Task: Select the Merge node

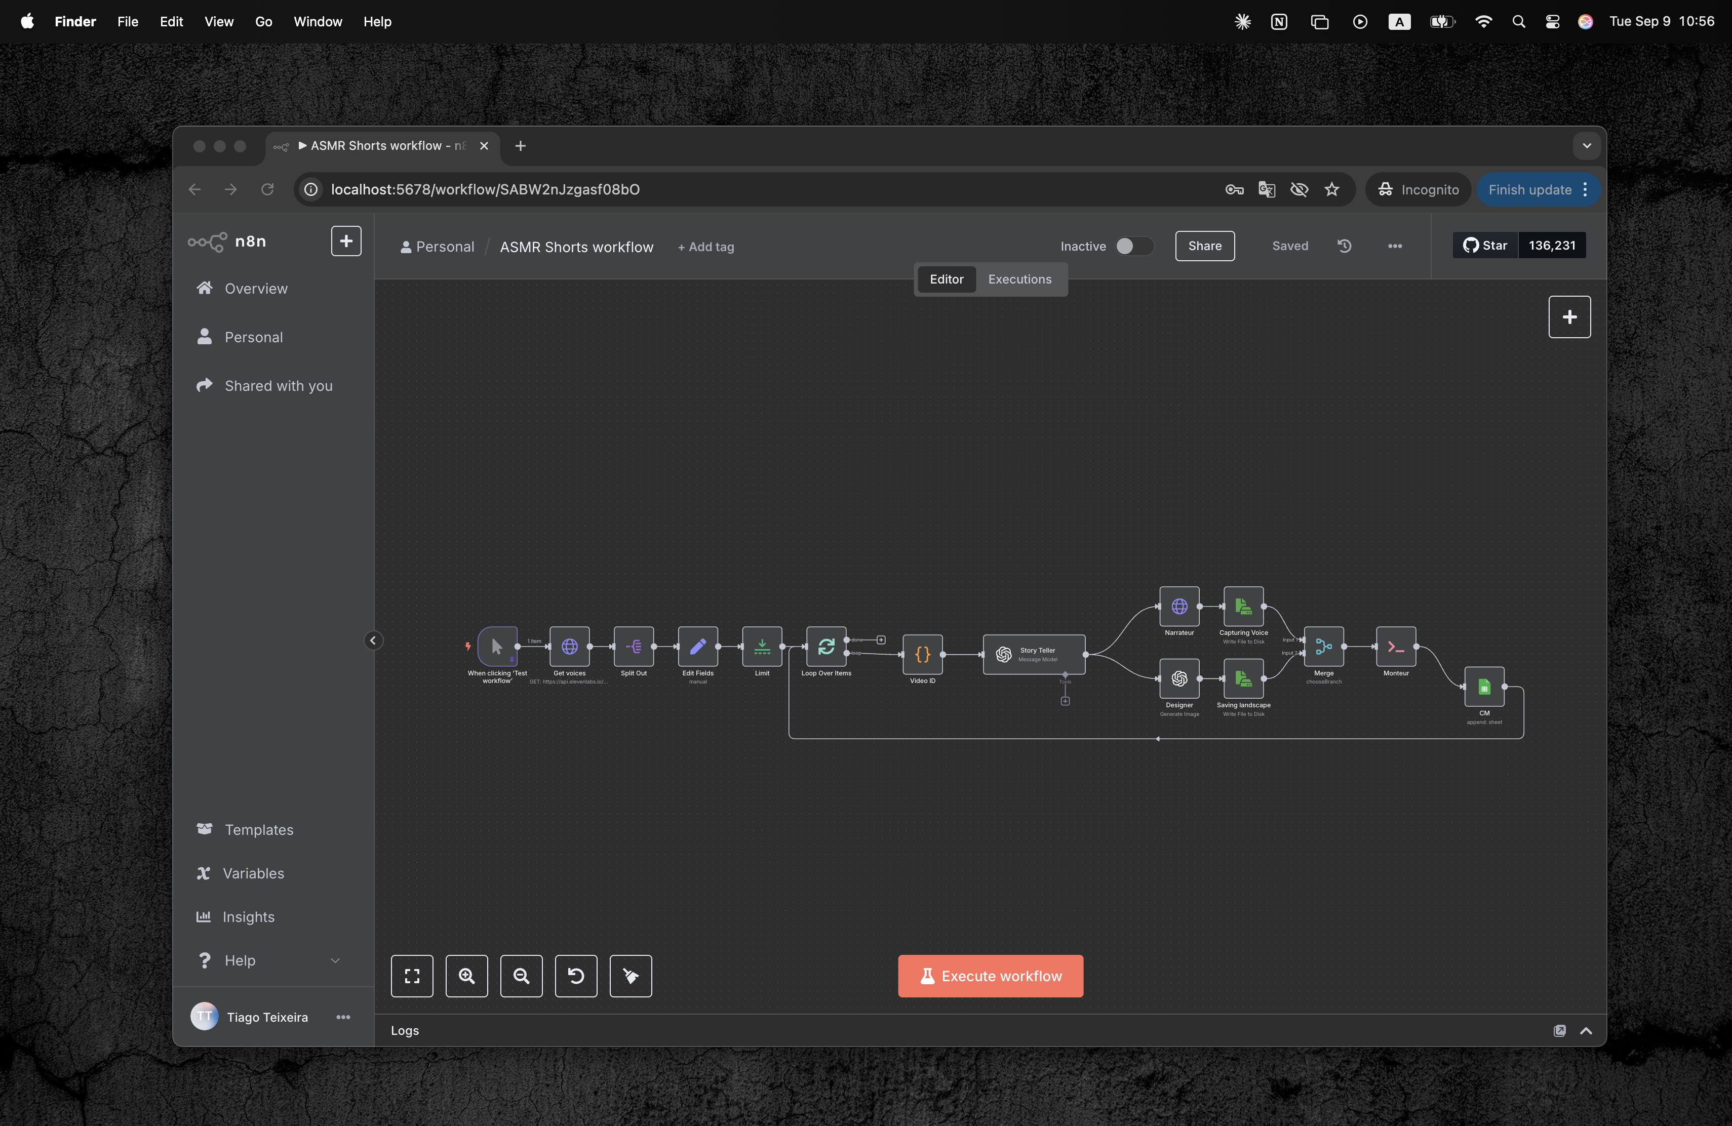Action: pyautogui.click(x=1324, y=646)
